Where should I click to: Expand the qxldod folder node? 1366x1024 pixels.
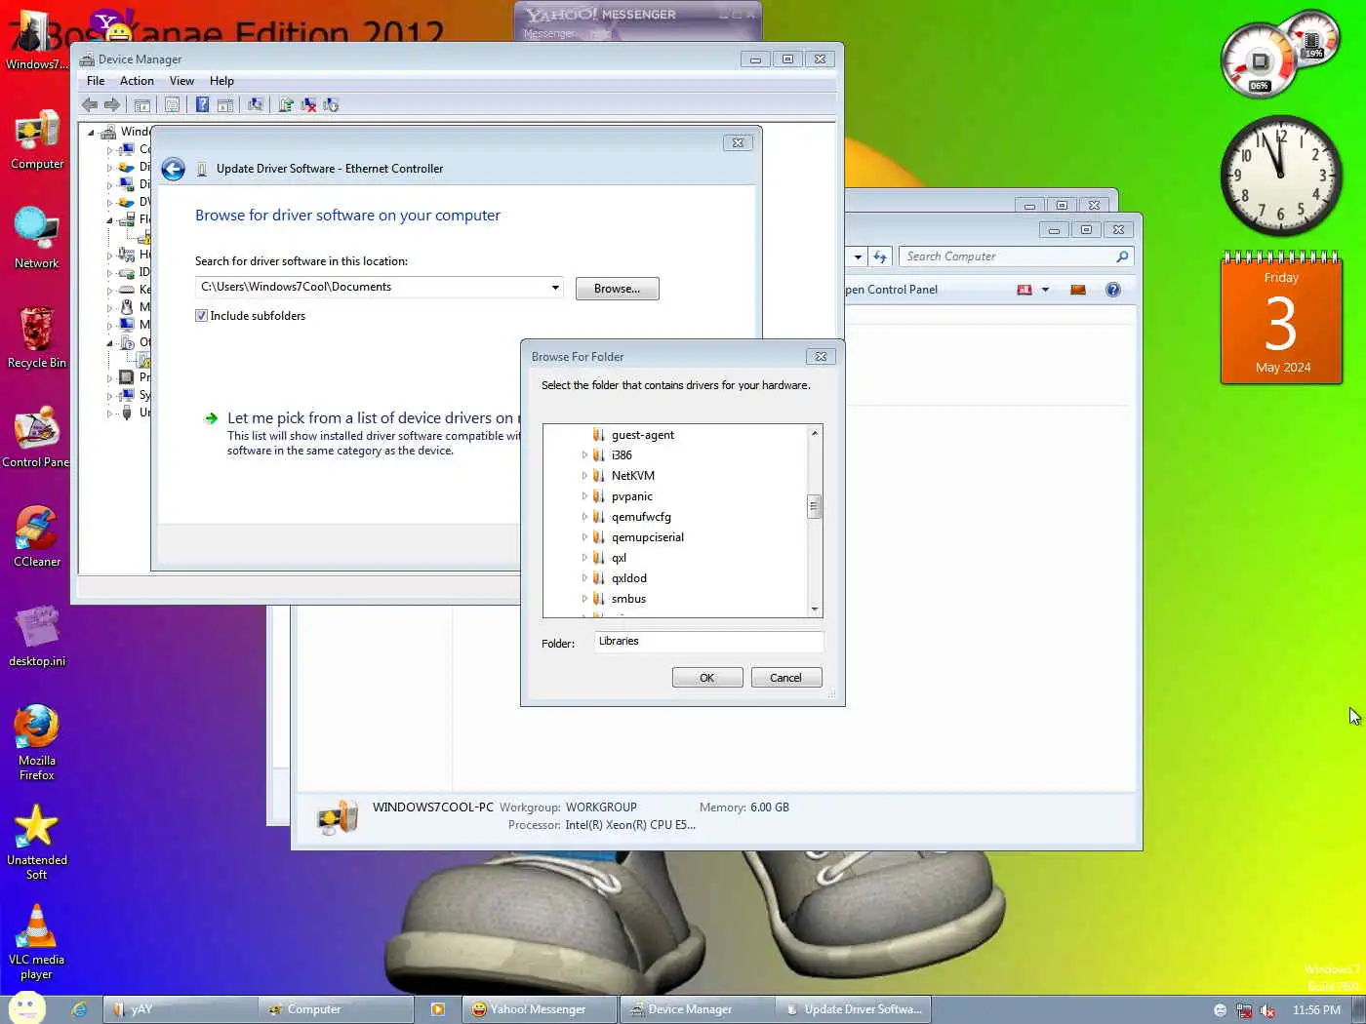tap(584, 578)
